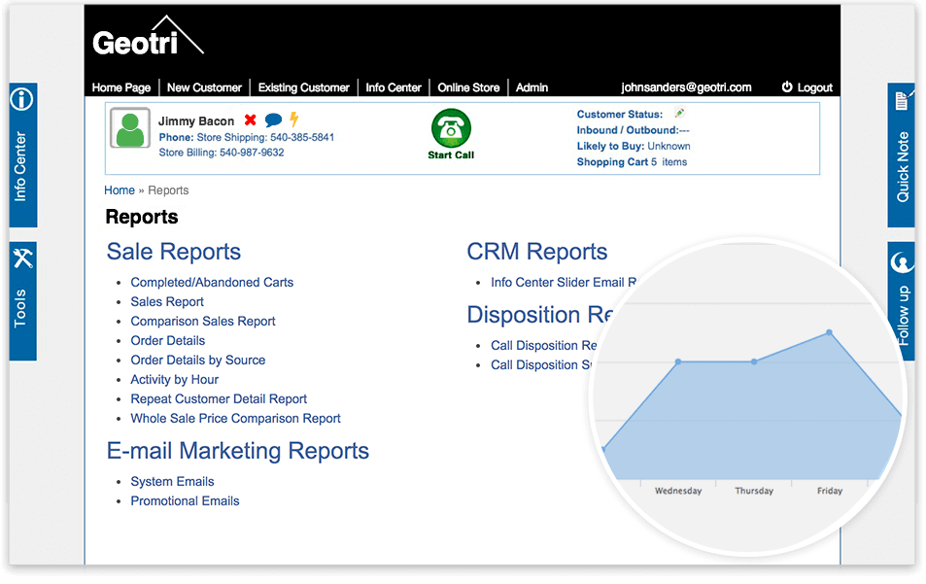View the Promotional Emails report
The width and height of the screenshot is (926, 584).
[x=185, y=501]
